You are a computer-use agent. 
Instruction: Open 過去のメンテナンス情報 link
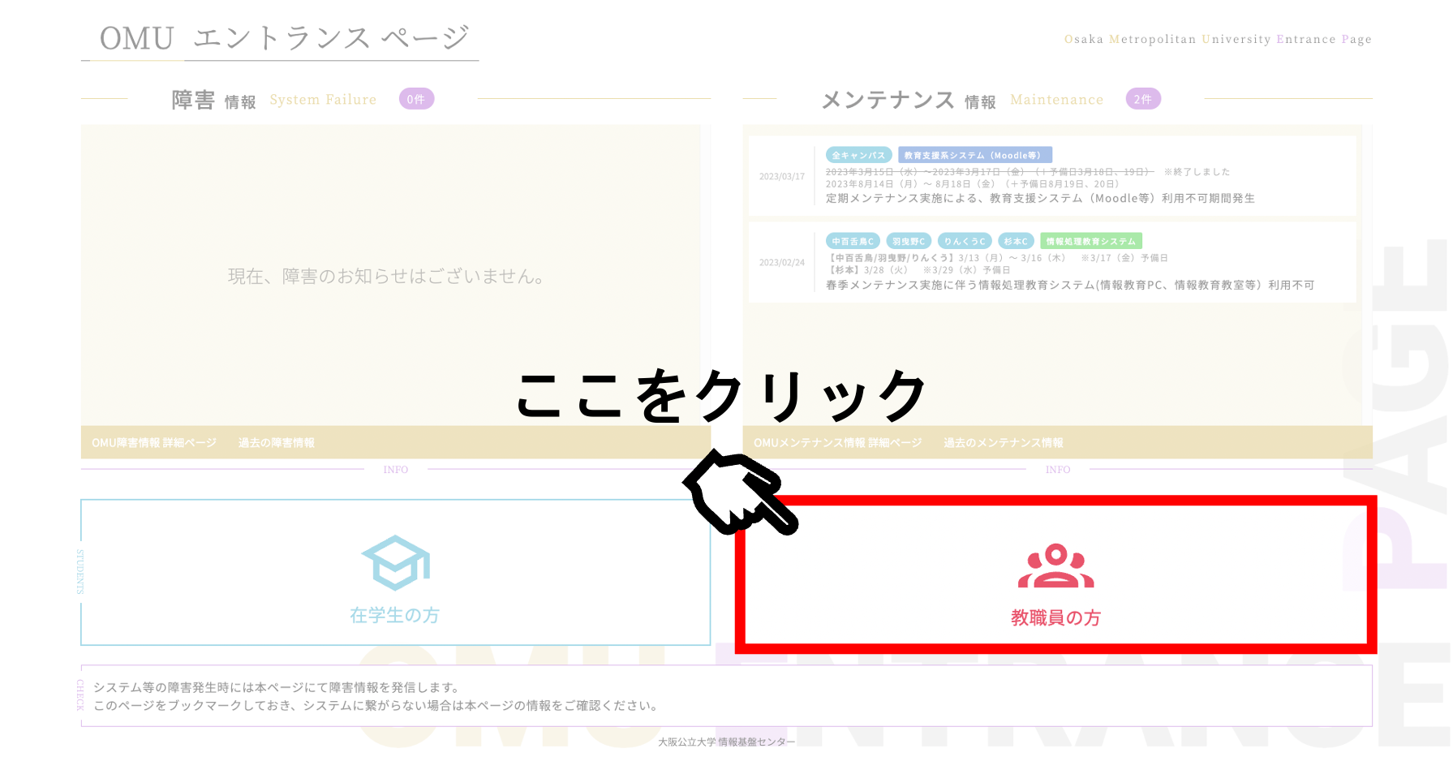point(1004,443)
